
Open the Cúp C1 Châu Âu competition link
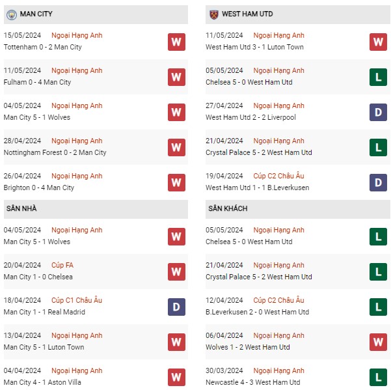(x=77, y=300)
